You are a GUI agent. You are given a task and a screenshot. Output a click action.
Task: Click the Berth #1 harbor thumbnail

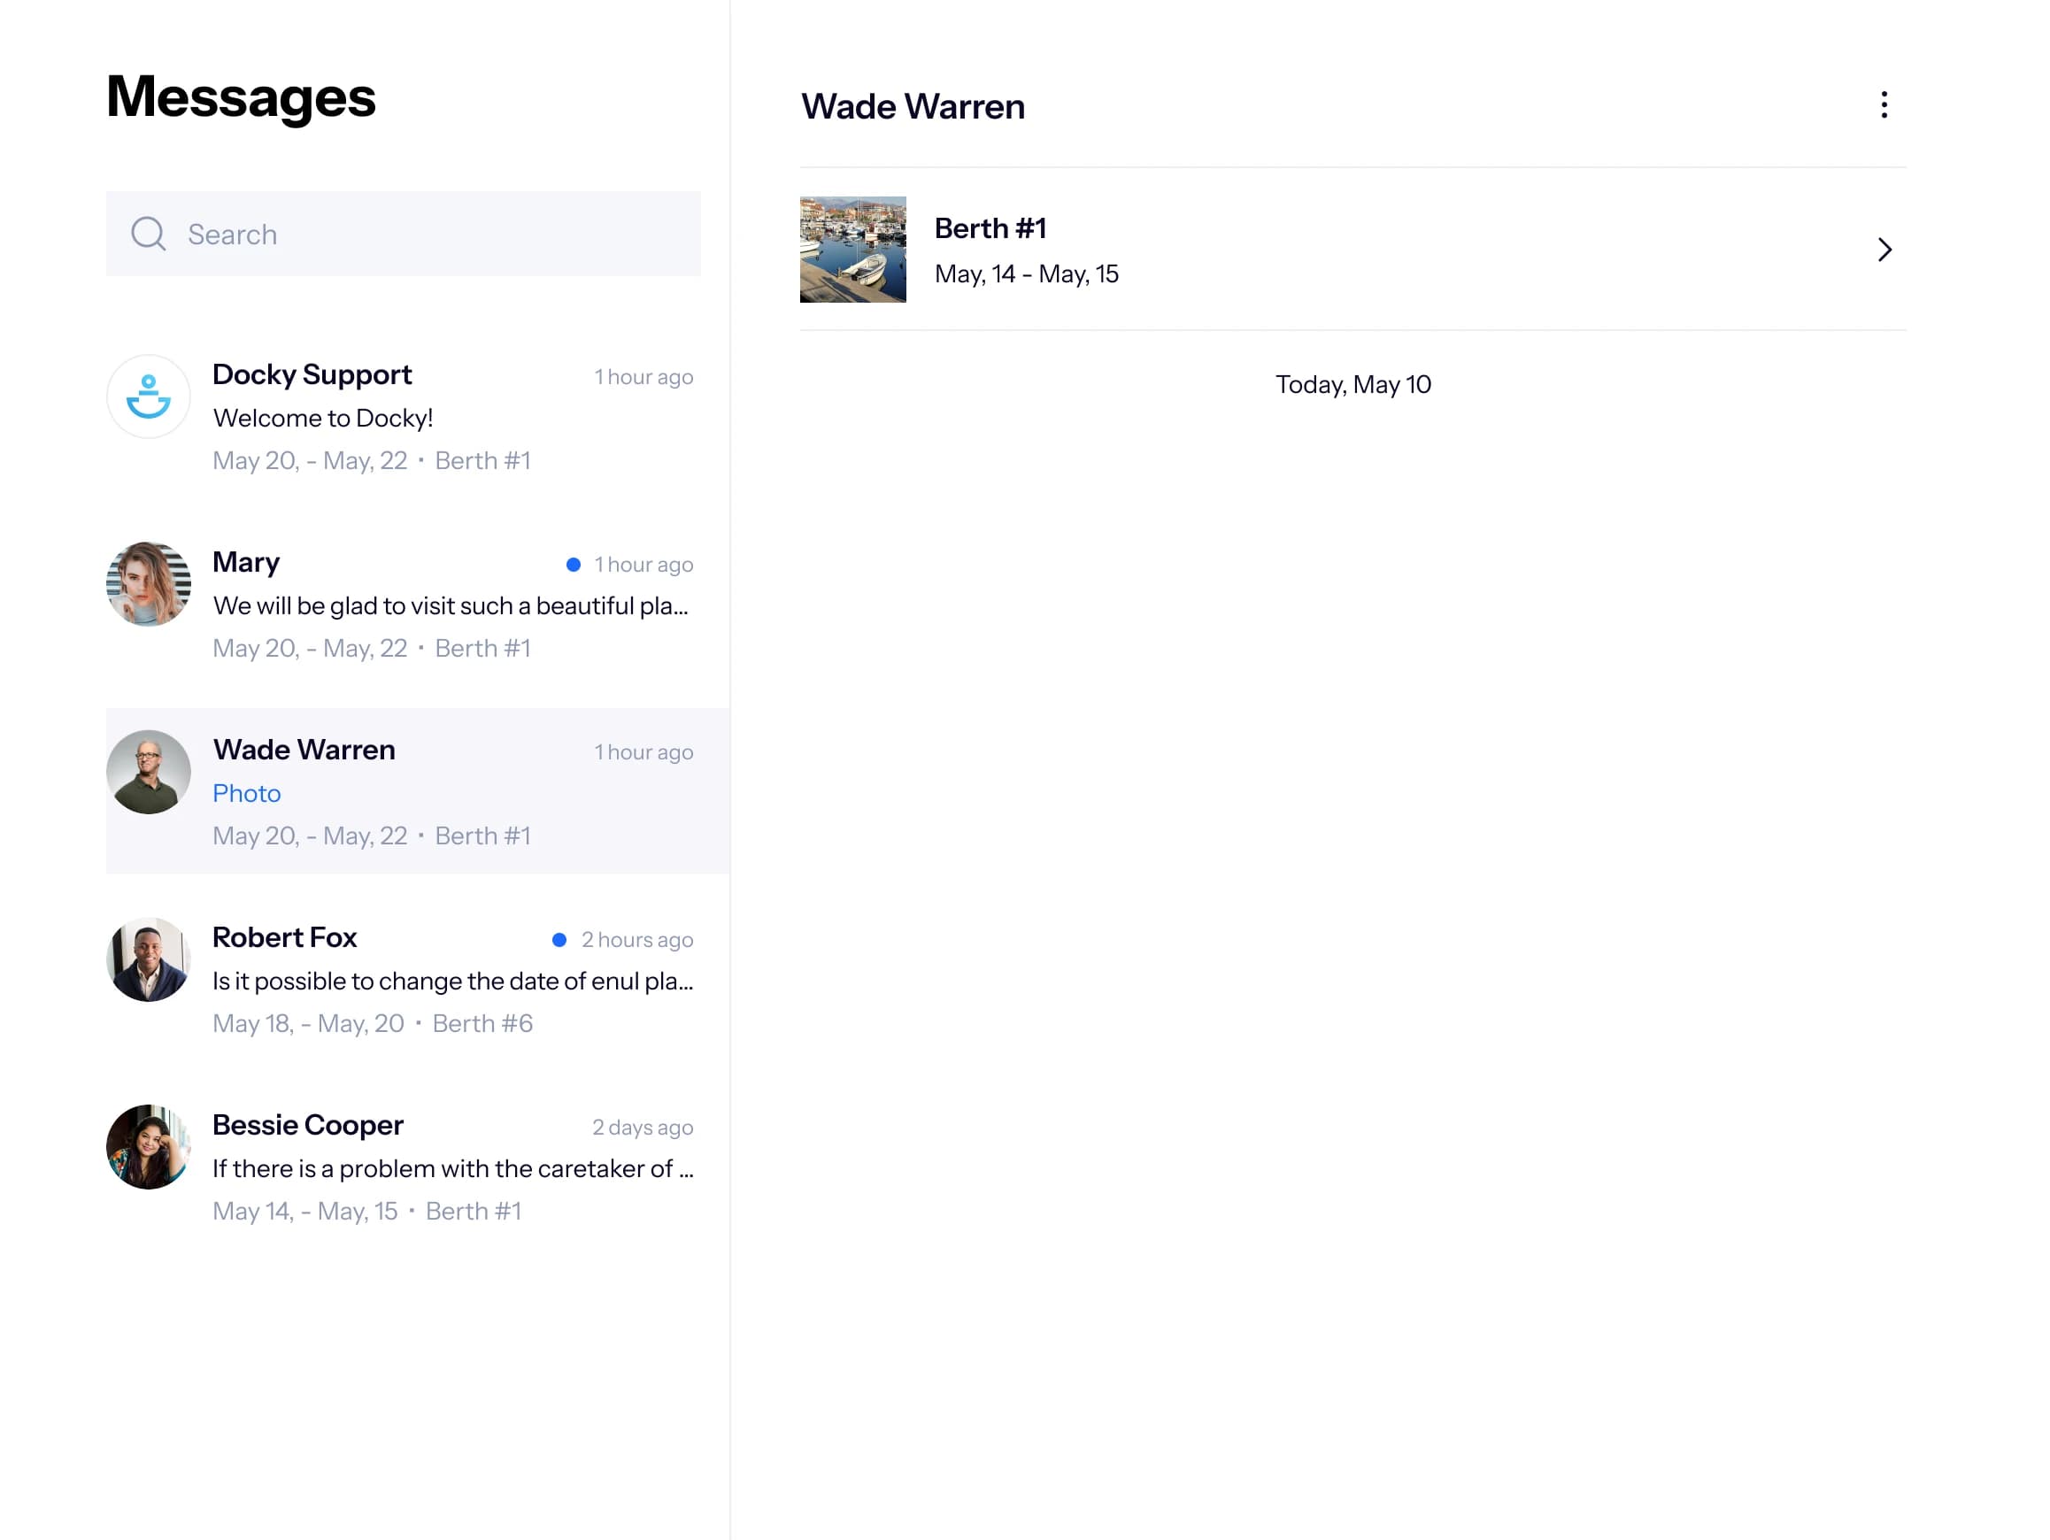[852, 250]
